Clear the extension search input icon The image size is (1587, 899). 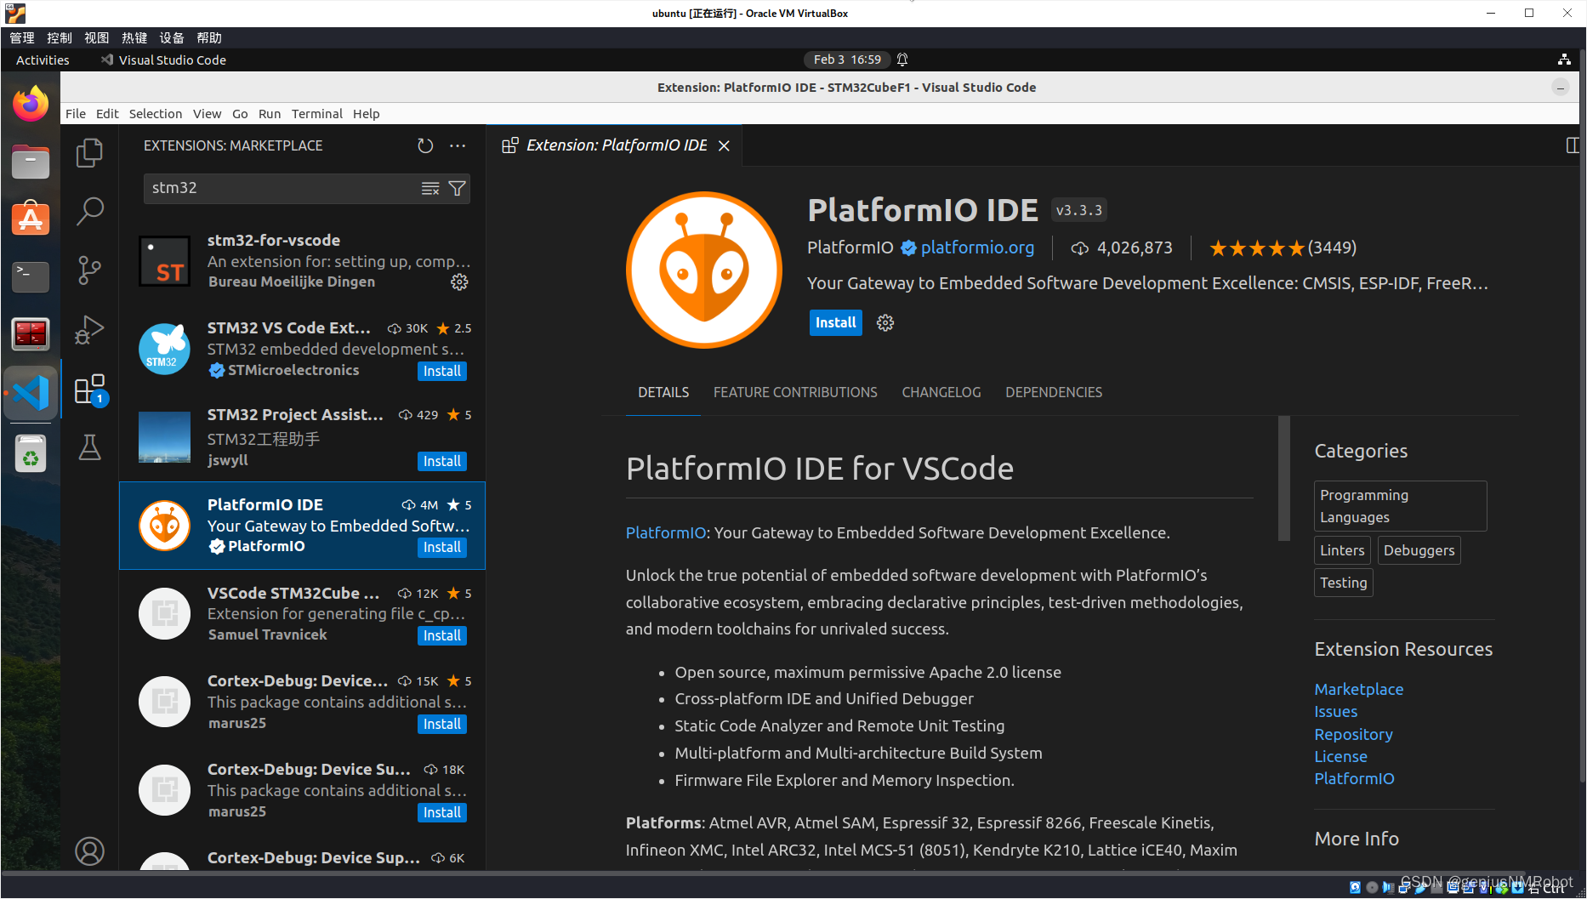click(x=430, y=188)
